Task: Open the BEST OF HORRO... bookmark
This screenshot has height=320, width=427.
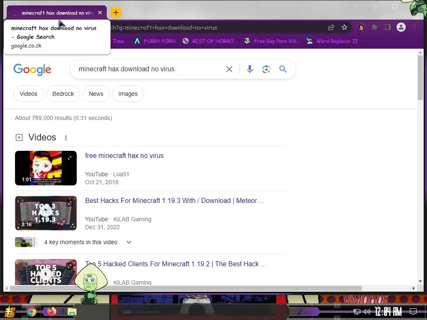Action: coord(210,41)
